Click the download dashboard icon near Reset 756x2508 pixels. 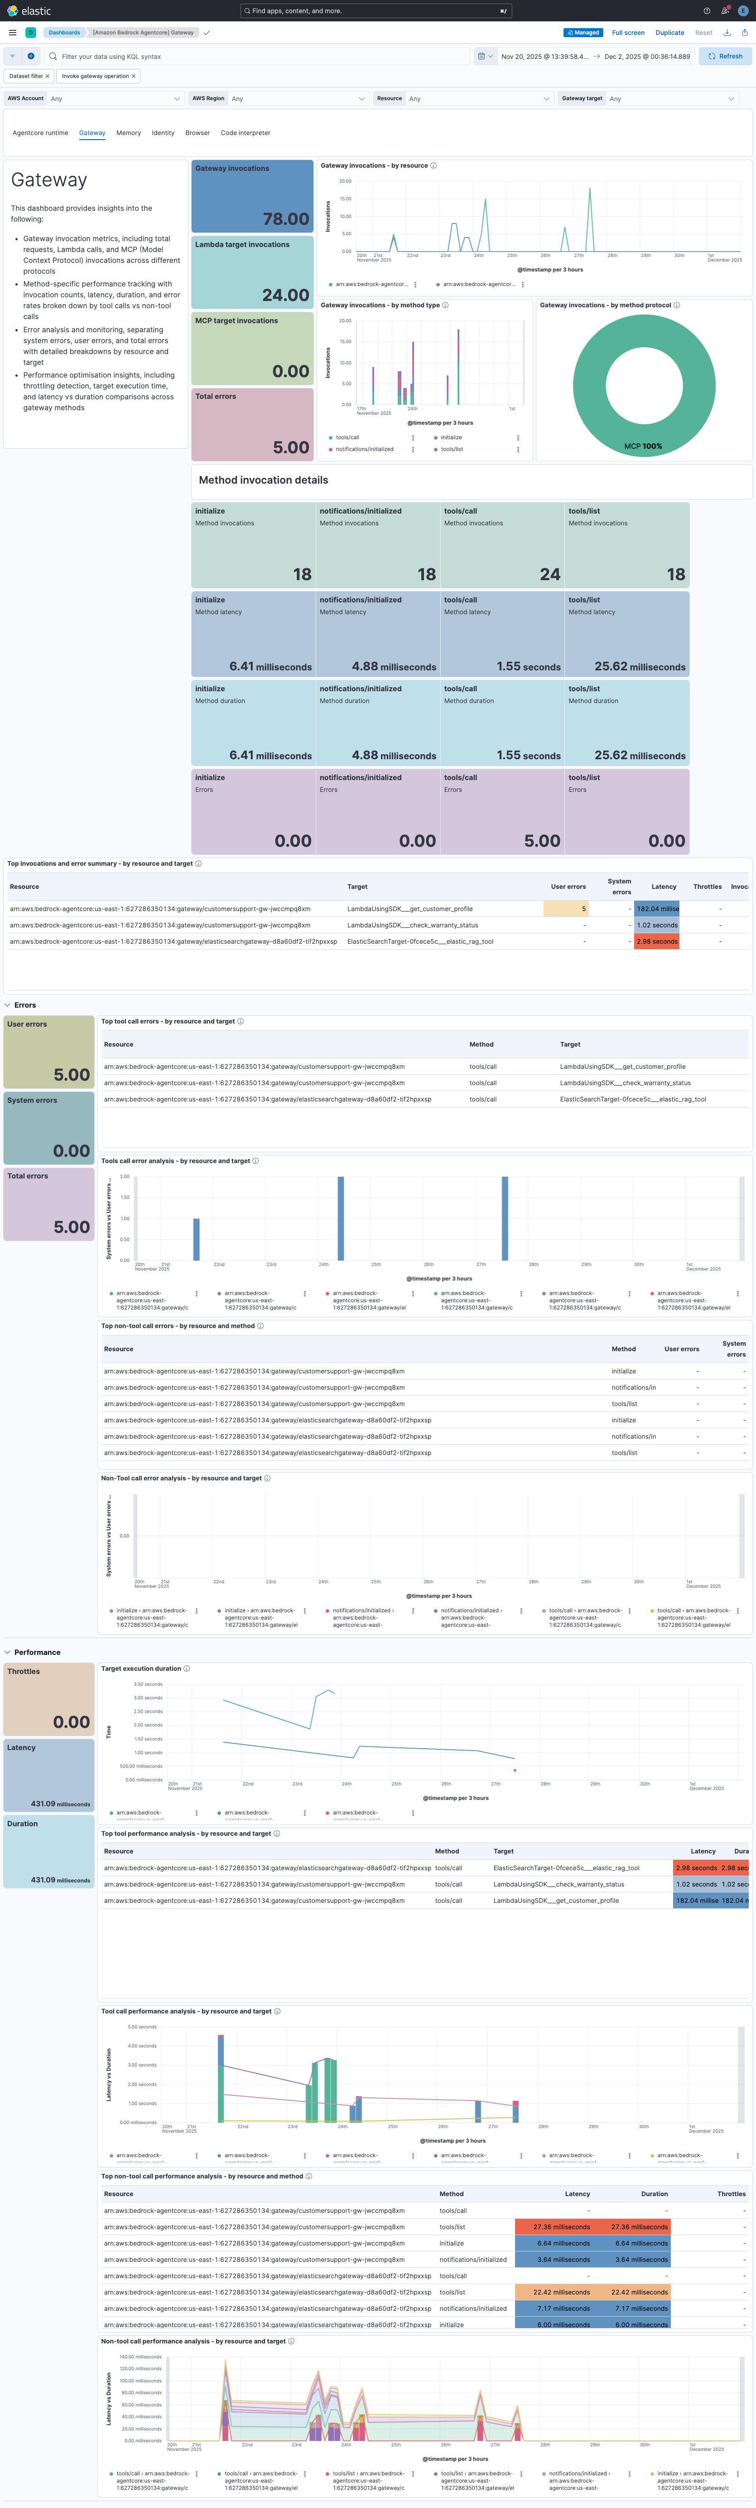pyautogui.click(x=727, y=32)
